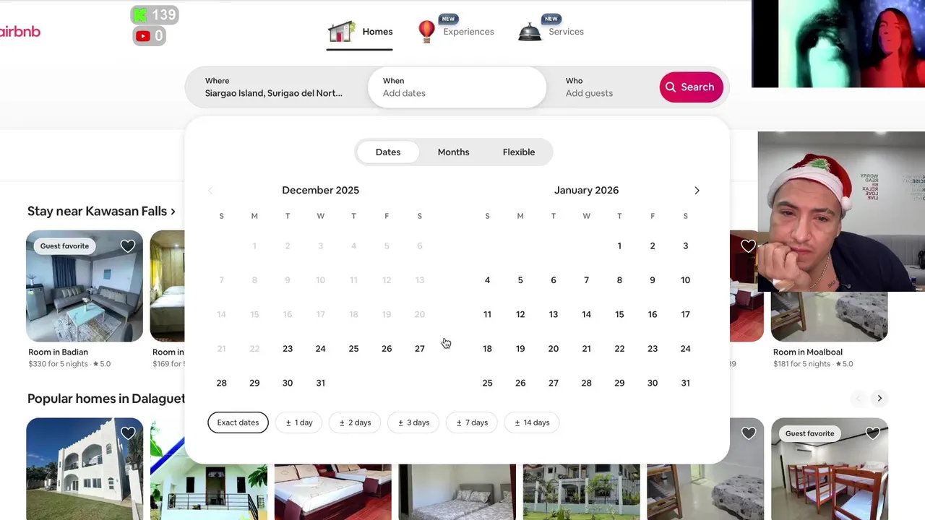Image resolution: width=925 pixels, height=520 pixels.
Task: Show next Popular homes in Dalaguete
Action: [879, 399]
